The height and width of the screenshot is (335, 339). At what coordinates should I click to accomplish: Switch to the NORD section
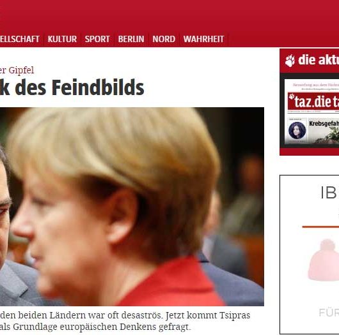click(x=164, y=40)
